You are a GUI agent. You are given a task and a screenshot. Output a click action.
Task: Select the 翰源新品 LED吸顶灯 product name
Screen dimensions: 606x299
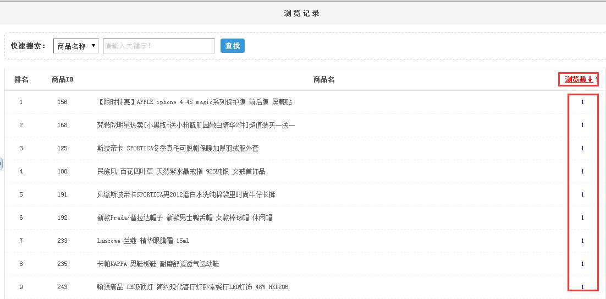(192, 287)
